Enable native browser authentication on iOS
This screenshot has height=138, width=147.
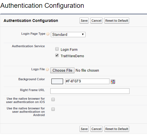click(53, 99)
